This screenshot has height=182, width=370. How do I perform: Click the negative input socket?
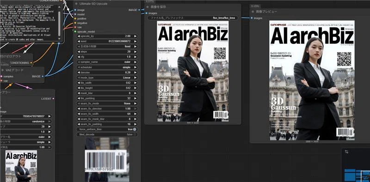click(x=75, y=23)
